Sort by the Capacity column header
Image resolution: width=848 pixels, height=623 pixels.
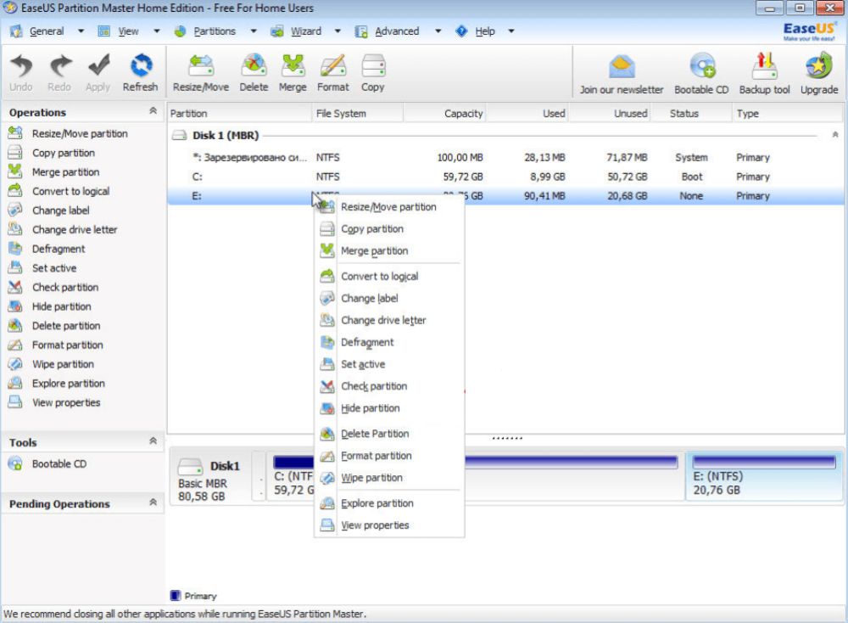pyautogui.click(x=463, y=113)
